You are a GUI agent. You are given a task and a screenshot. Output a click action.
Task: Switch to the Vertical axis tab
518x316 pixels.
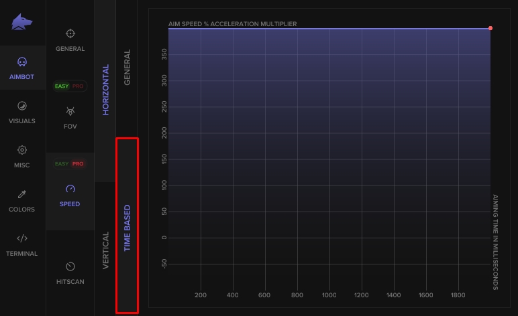(x=105, y=250)
